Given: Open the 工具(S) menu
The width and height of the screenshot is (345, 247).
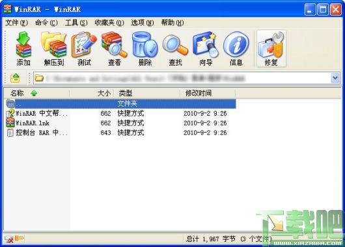Looking at the screenshot, I should tap(76, 23).
